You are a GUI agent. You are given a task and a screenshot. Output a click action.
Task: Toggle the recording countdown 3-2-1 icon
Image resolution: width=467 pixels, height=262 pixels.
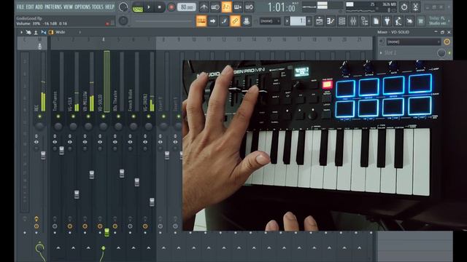(226, 7)
